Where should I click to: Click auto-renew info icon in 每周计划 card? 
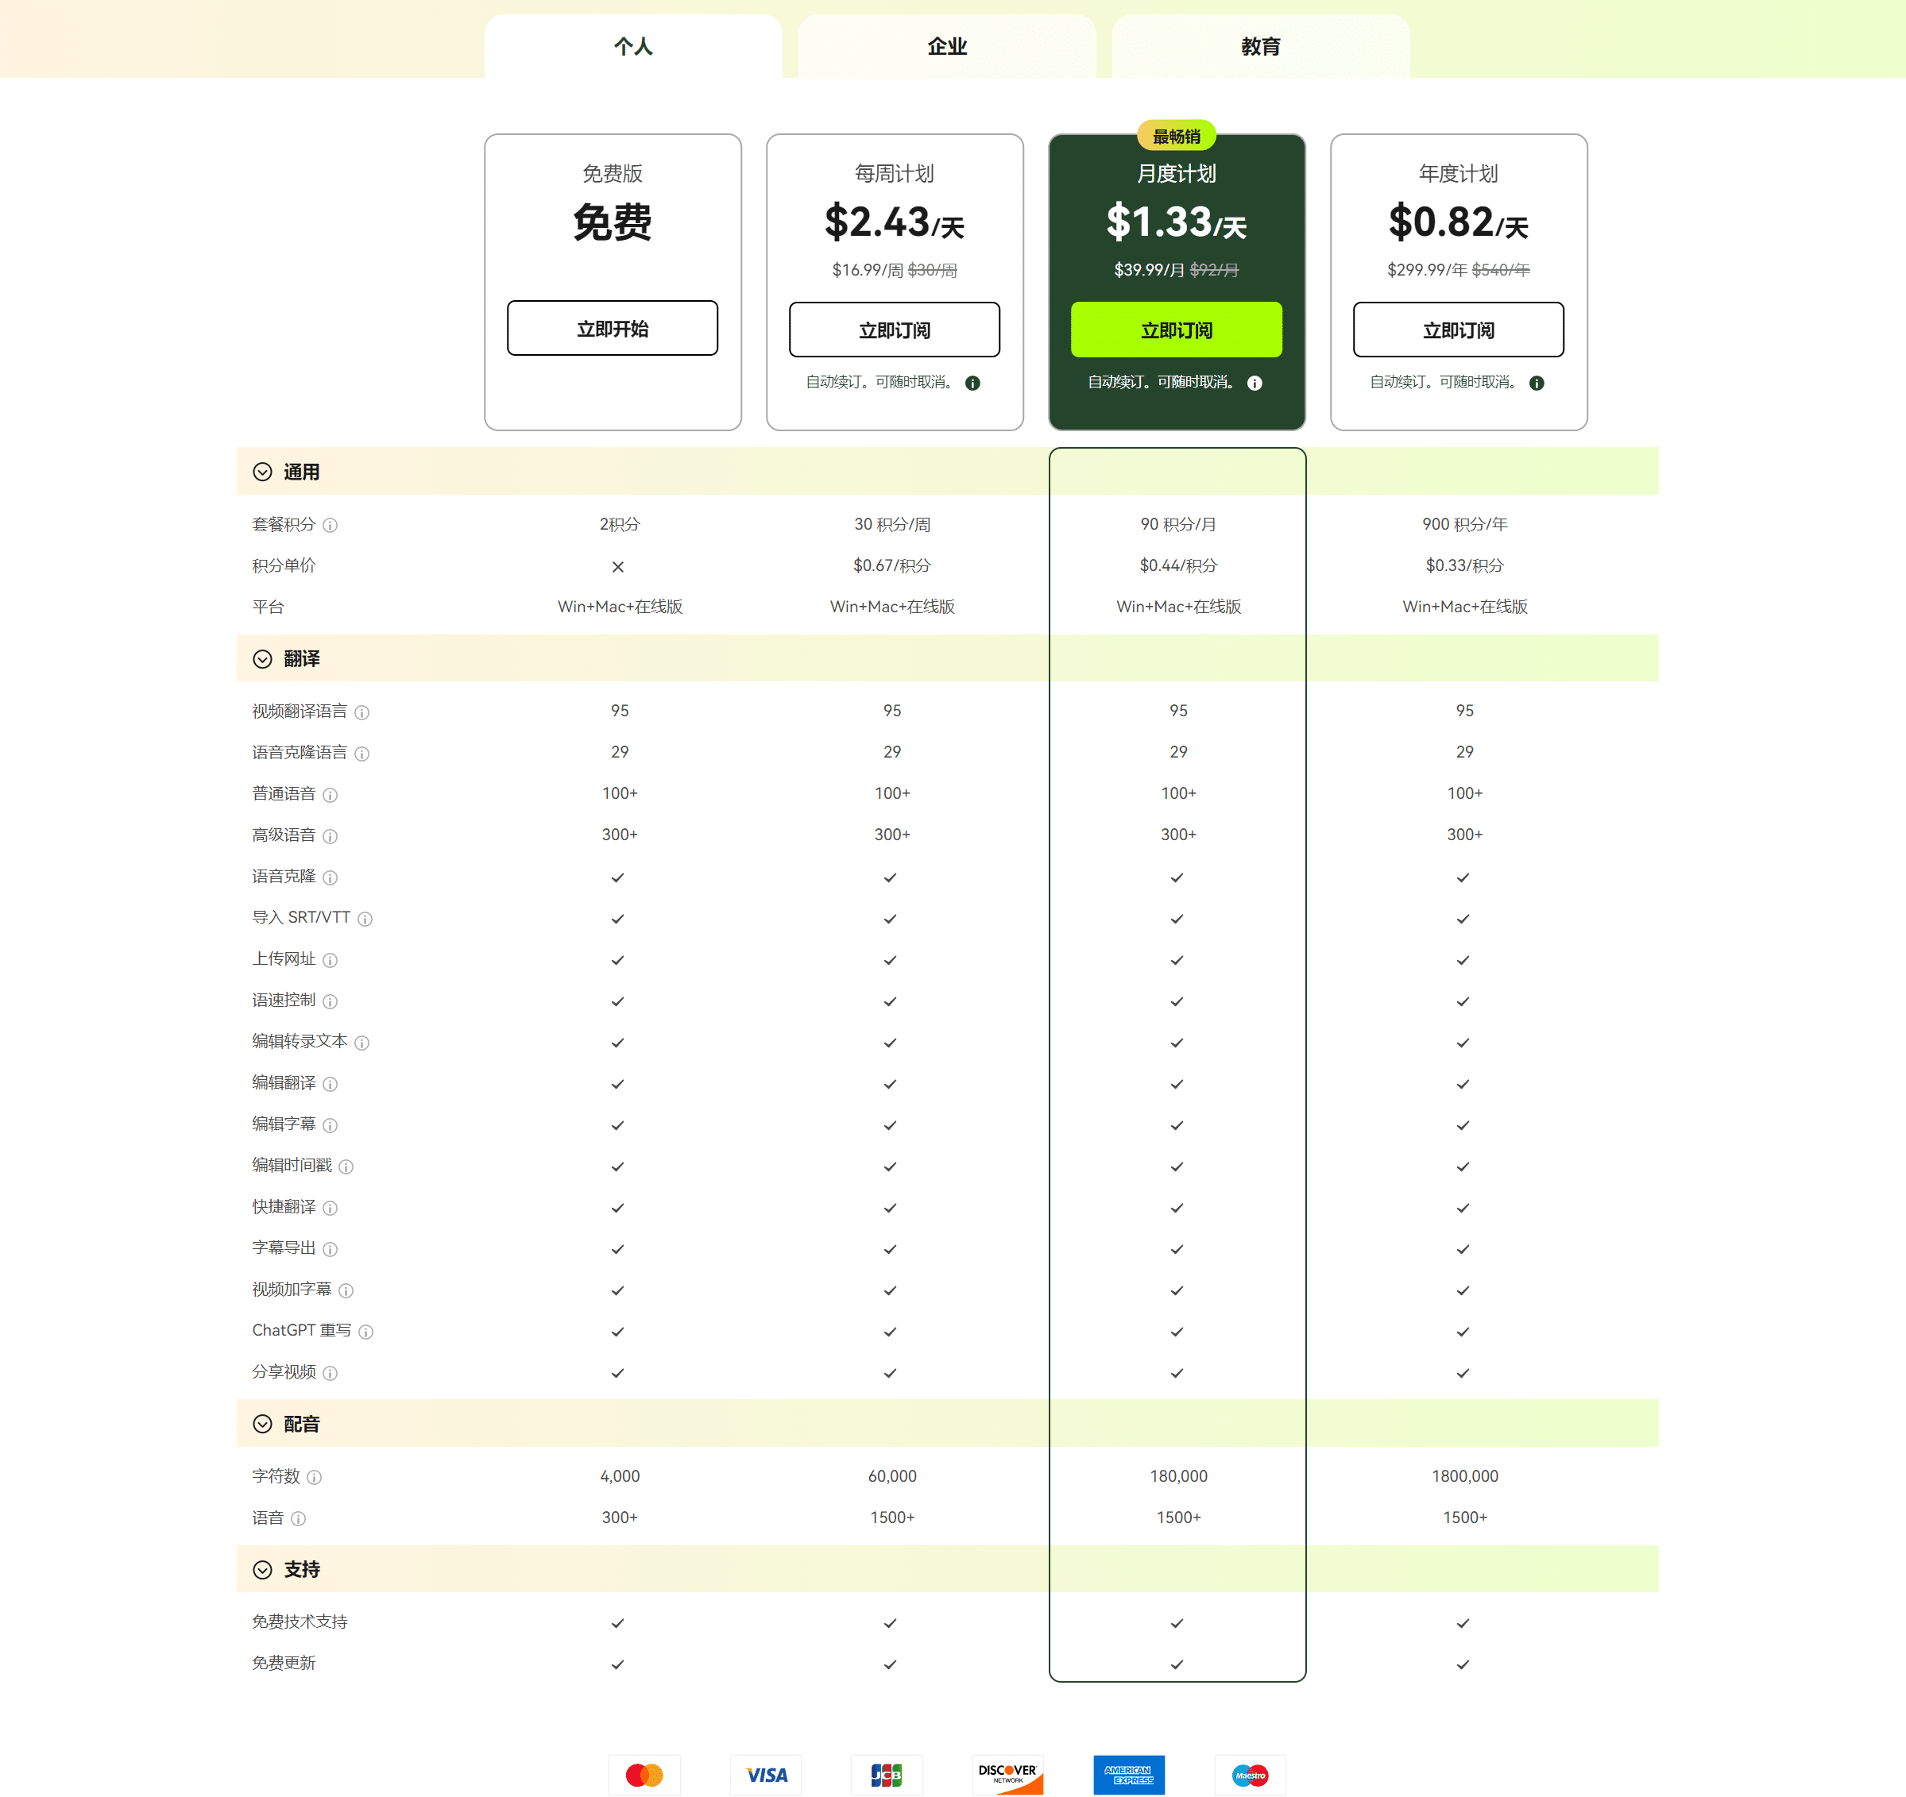click(972, 384)
